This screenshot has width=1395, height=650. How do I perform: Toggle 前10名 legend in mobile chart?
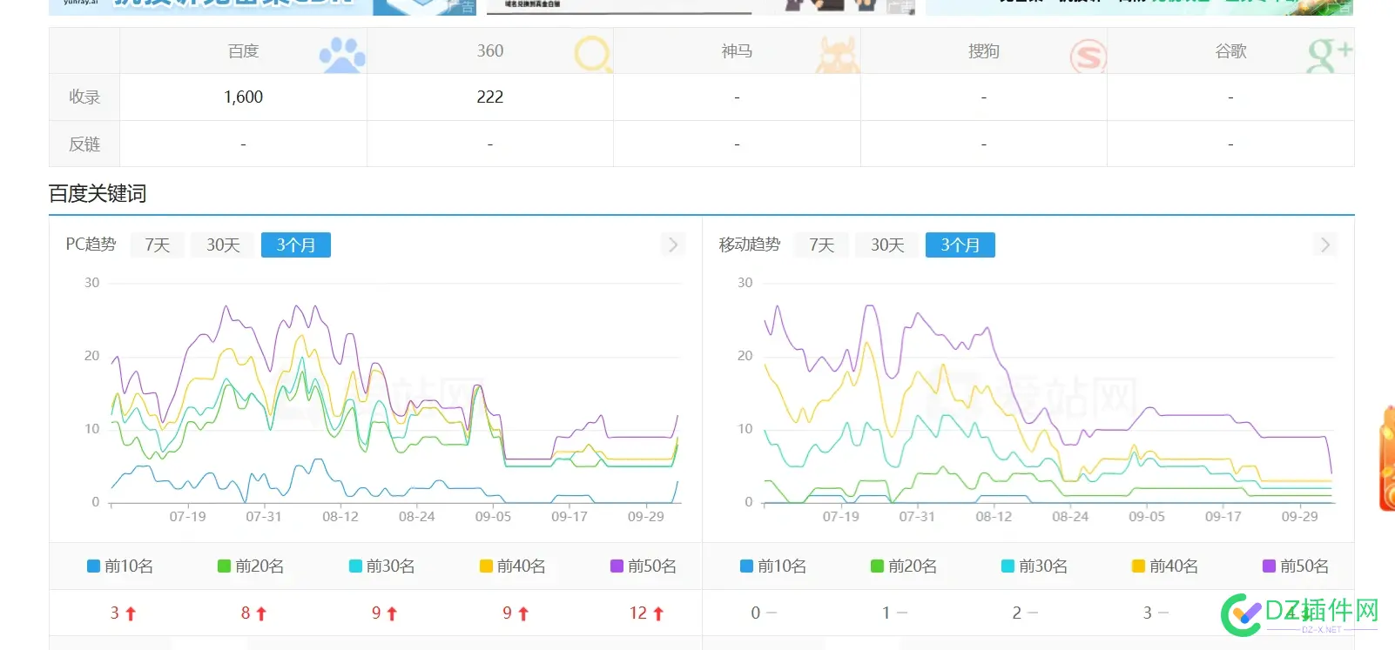(773, 566)
